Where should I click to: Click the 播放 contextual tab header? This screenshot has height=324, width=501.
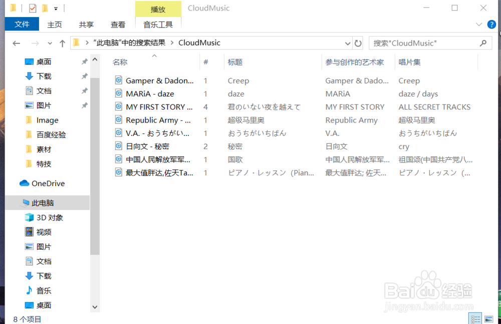point(158,9)
